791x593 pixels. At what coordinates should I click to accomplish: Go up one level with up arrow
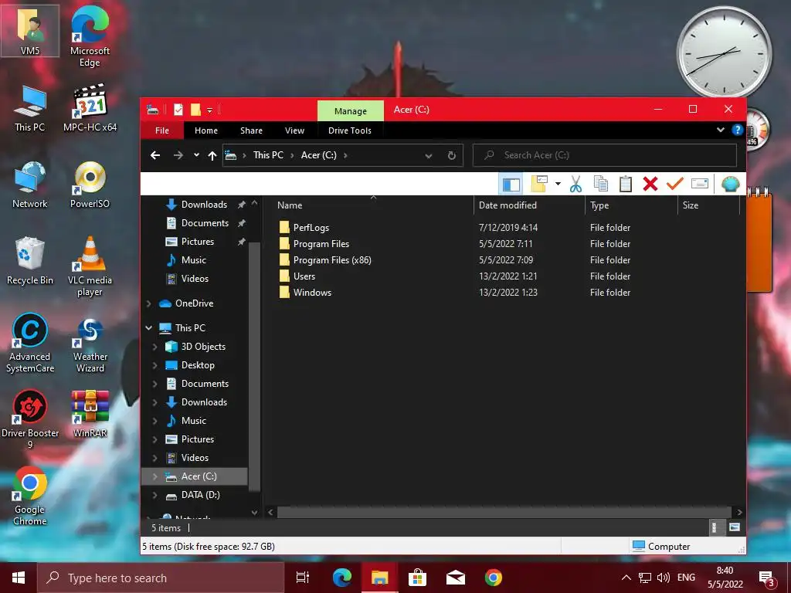click(212, 156)
